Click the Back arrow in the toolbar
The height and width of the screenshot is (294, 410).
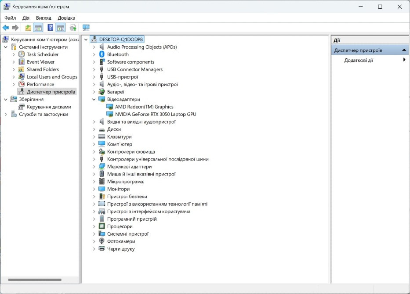[x=6, y=28]
